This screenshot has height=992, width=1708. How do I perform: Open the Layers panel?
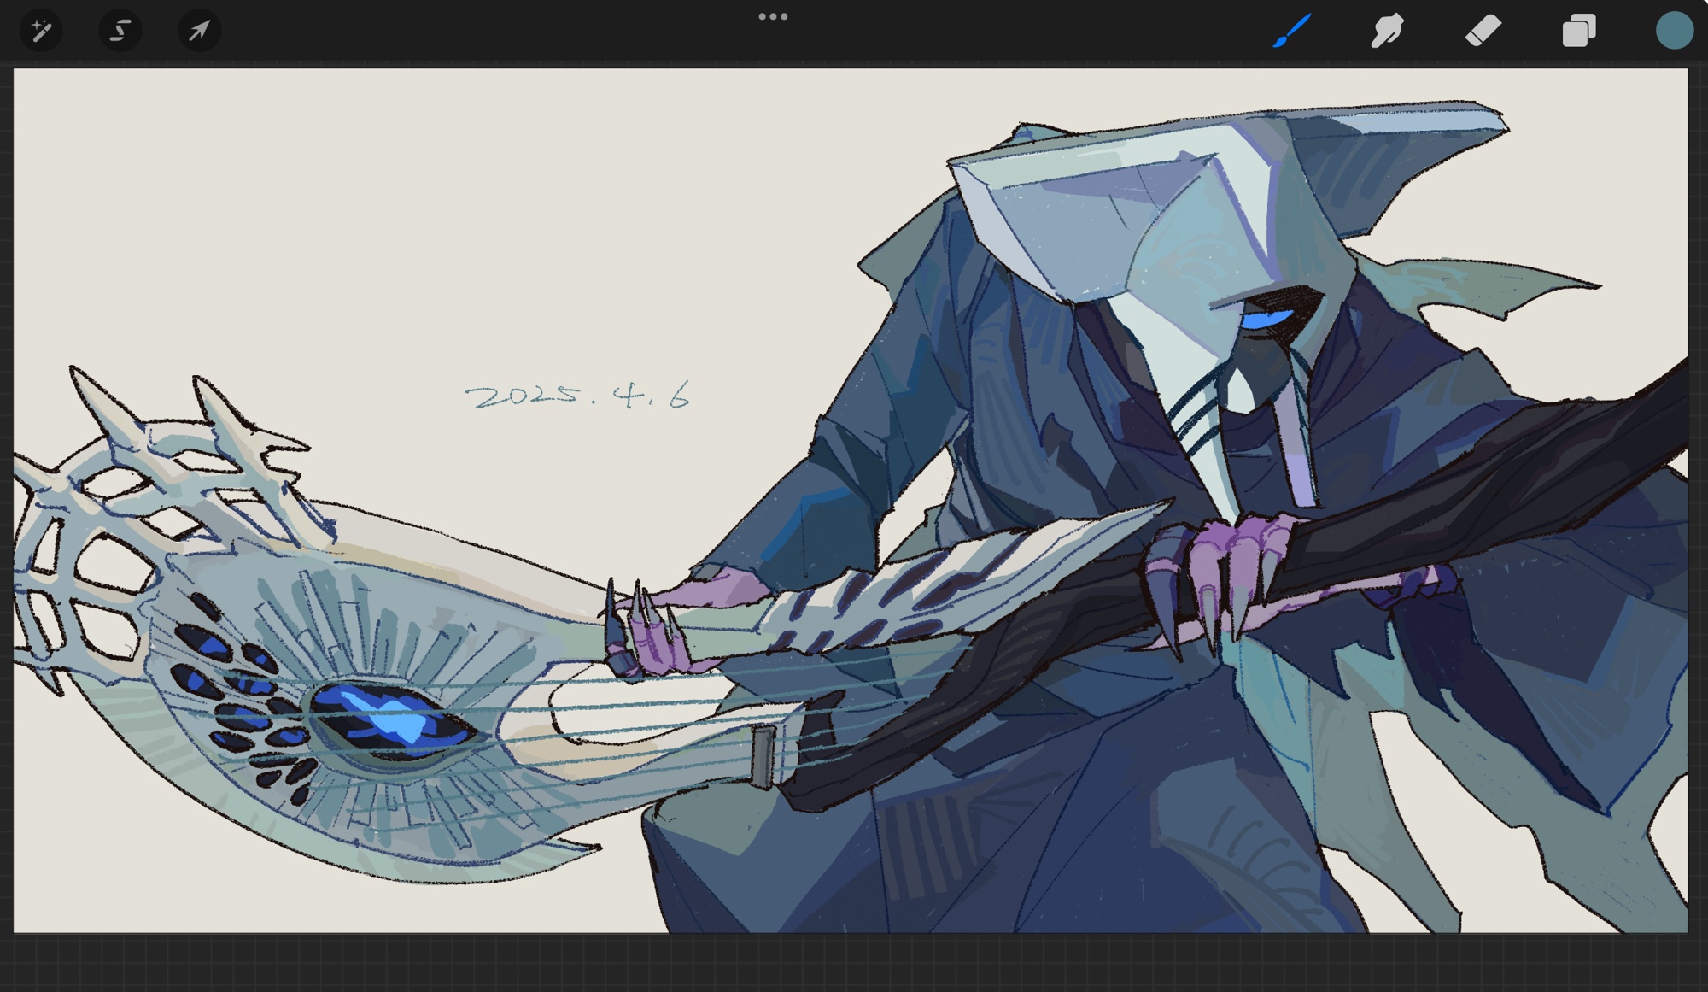[x=1578, y=31]
